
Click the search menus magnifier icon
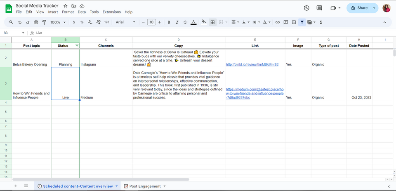pos(11,22)
